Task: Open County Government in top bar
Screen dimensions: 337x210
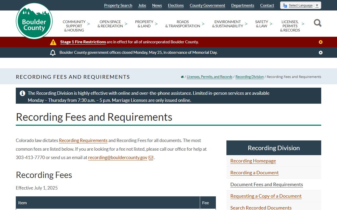Action: click(207, 6)
